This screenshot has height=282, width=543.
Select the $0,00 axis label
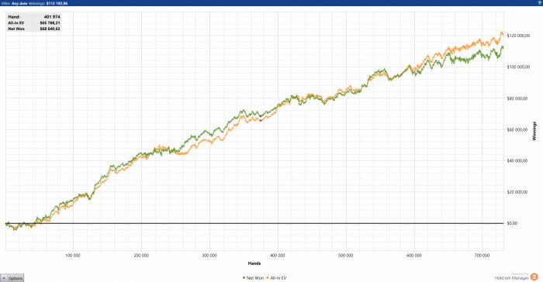512,223
